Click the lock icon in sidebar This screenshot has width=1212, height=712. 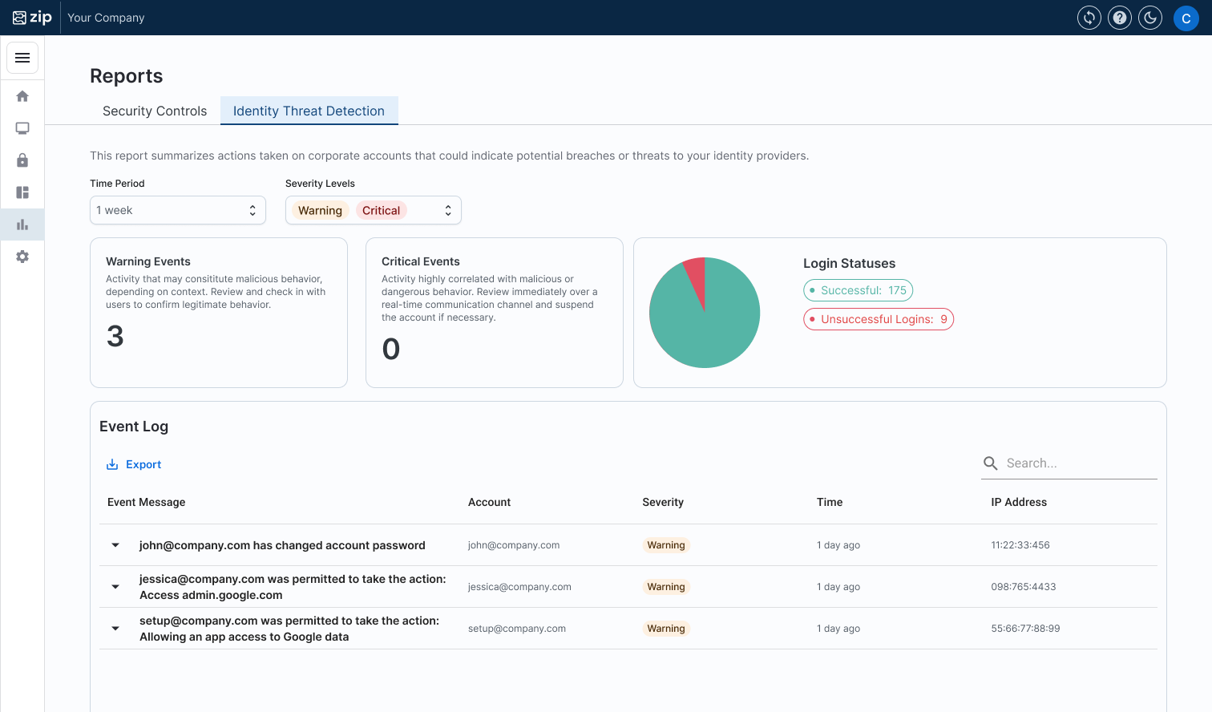22,160
